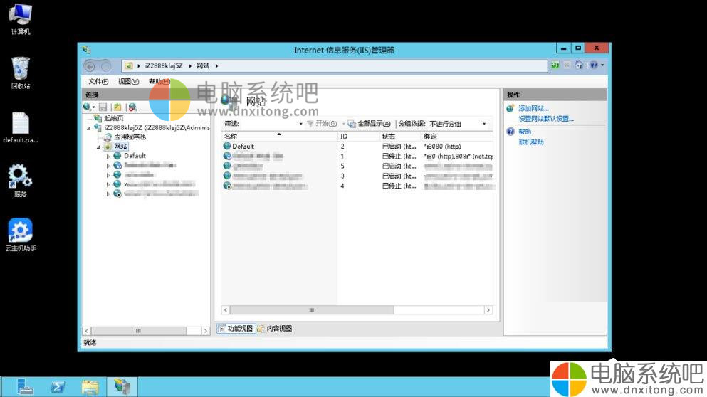Click iZ2888klaj5Z in the address breadcrumb

pyautogui.click(x=164, y=66)
